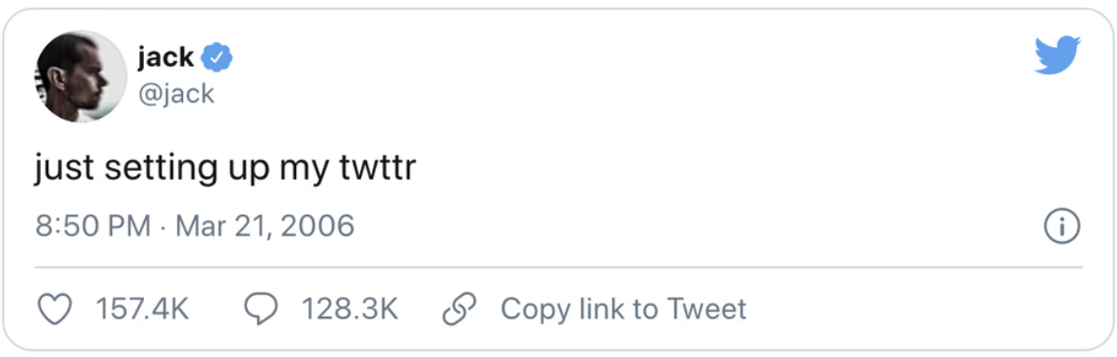This screenshot has width=1117, height=357.
Task: Select the "just setting up my twttr" text
Action: tap(224, 172)
